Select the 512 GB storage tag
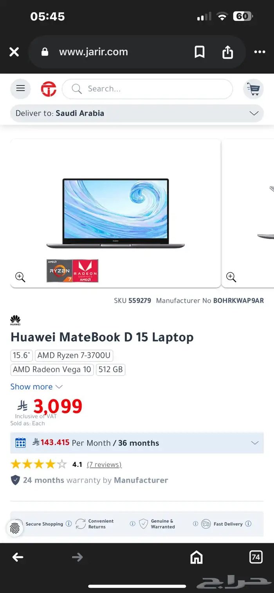Screen dimensions: 274x593 click(x=110, y=369)
